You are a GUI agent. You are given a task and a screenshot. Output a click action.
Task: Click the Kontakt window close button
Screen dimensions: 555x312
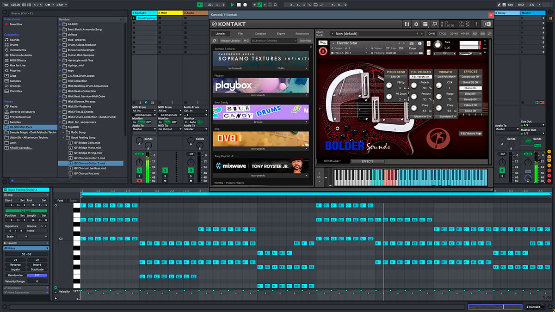491,15
